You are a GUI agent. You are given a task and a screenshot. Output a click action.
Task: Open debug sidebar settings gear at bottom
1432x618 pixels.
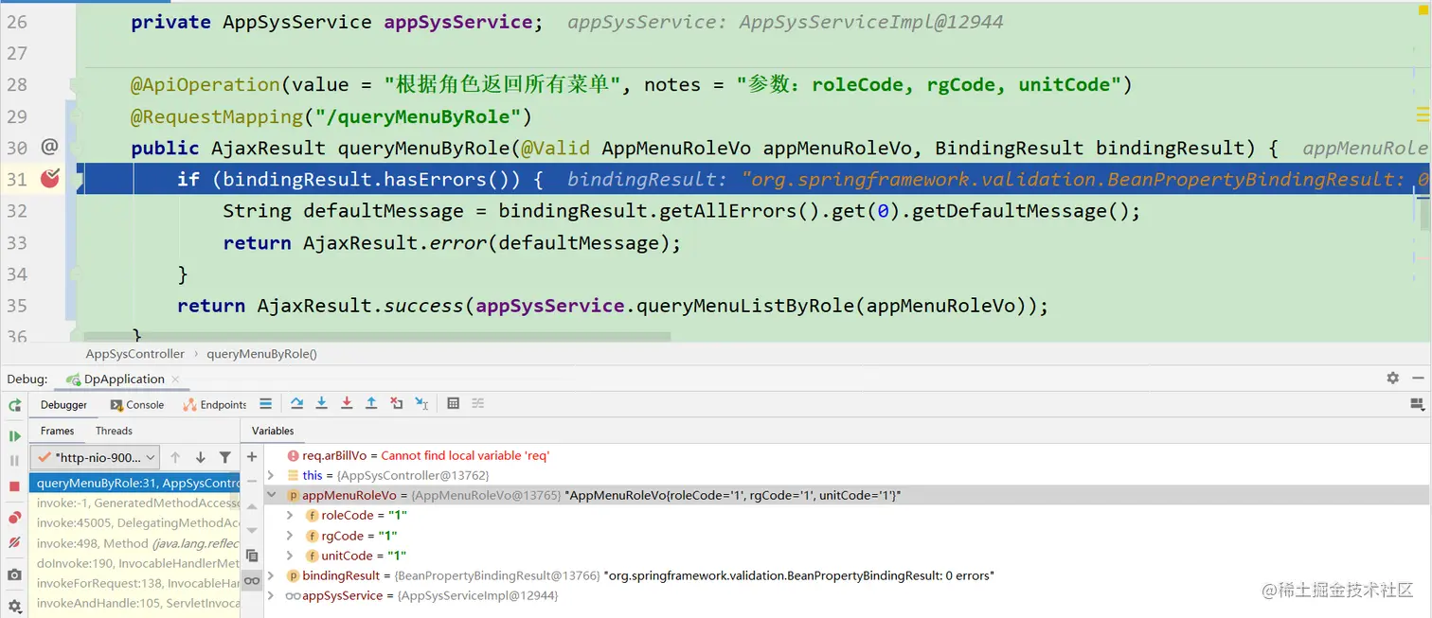click(14, 606)
